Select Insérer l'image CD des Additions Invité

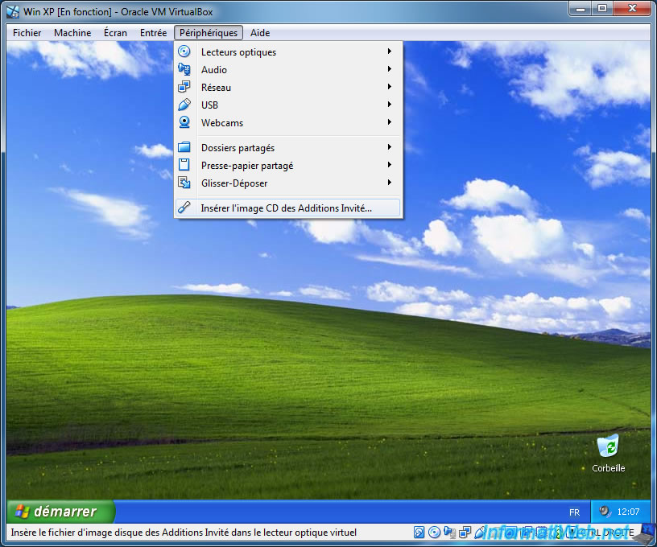pyautogui.click(x=288, y=208)
